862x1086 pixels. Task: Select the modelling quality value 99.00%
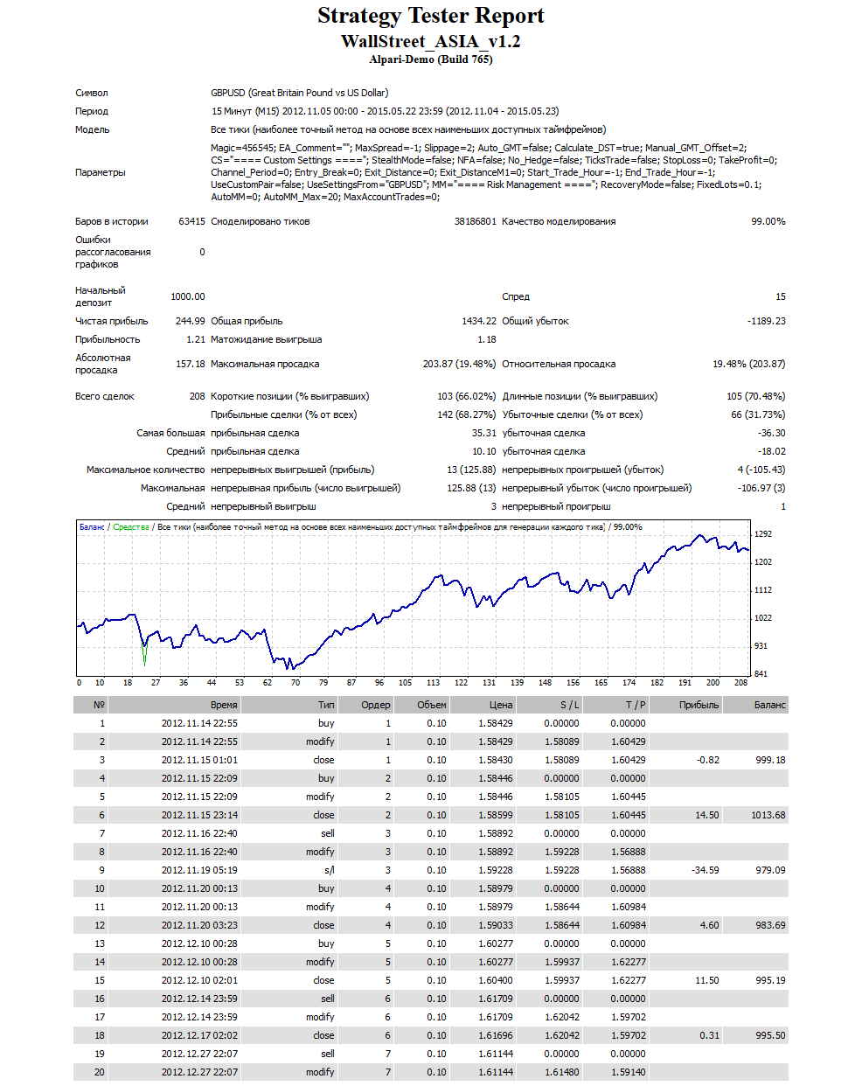[768, 221]
